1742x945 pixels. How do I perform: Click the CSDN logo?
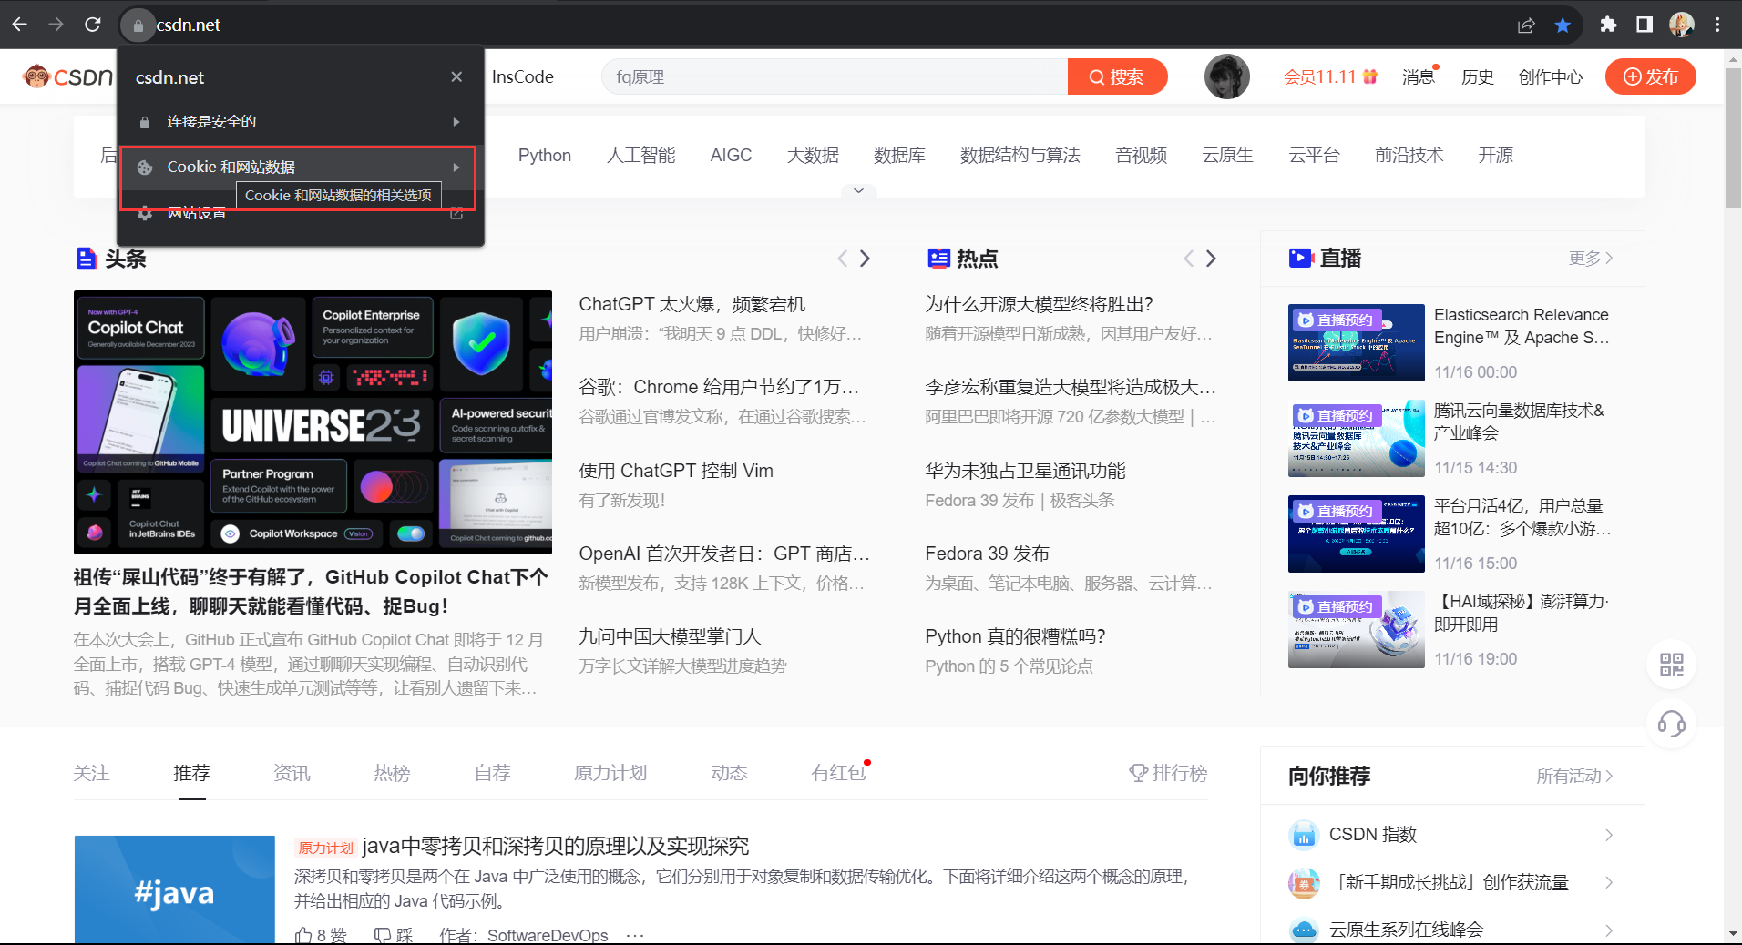click(68, 76)
